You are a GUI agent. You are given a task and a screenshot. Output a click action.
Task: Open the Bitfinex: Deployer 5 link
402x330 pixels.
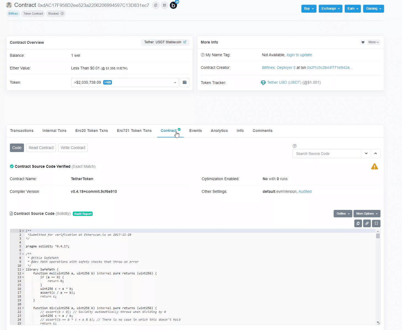click(279, 67)
